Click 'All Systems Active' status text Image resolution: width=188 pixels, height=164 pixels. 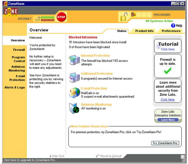click(159, 21)
